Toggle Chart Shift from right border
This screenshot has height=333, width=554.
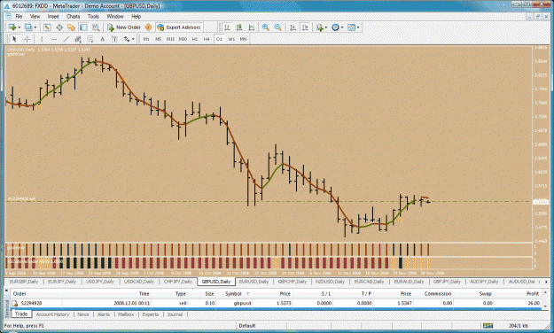pyautogui.click(x=305, y=27)
